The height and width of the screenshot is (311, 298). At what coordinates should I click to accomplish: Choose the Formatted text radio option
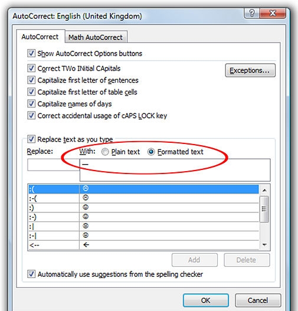(151, 152)
